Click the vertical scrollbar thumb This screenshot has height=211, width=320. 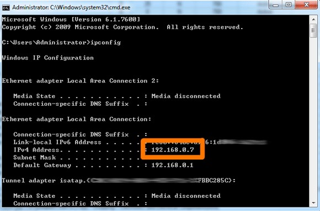click(313, 31)
